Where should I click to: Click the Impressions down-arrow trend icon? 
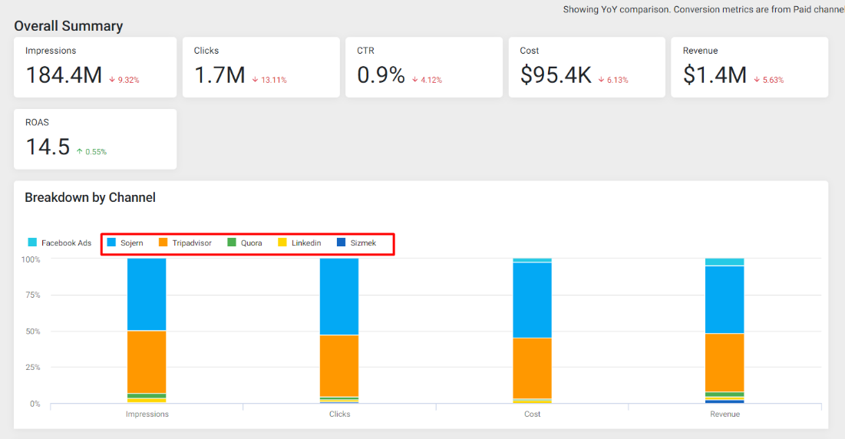(x=112, y=80)
